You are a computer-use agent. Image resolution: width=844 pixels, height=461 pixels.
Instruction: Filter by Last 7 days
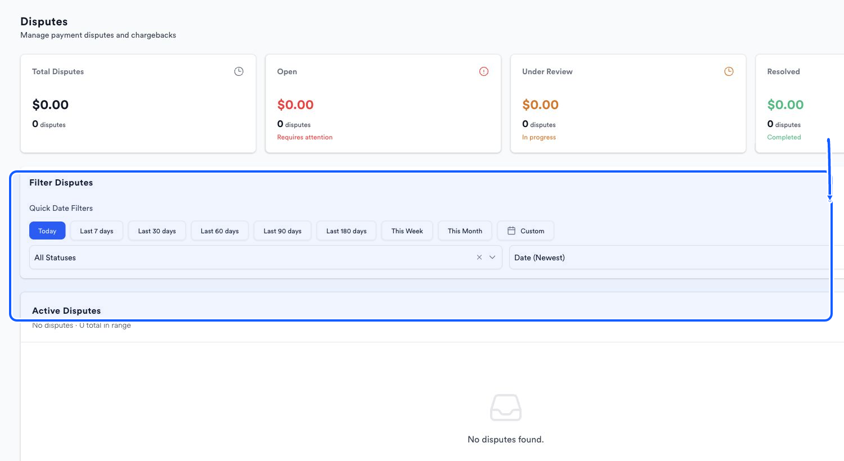[x=97, y=231]
